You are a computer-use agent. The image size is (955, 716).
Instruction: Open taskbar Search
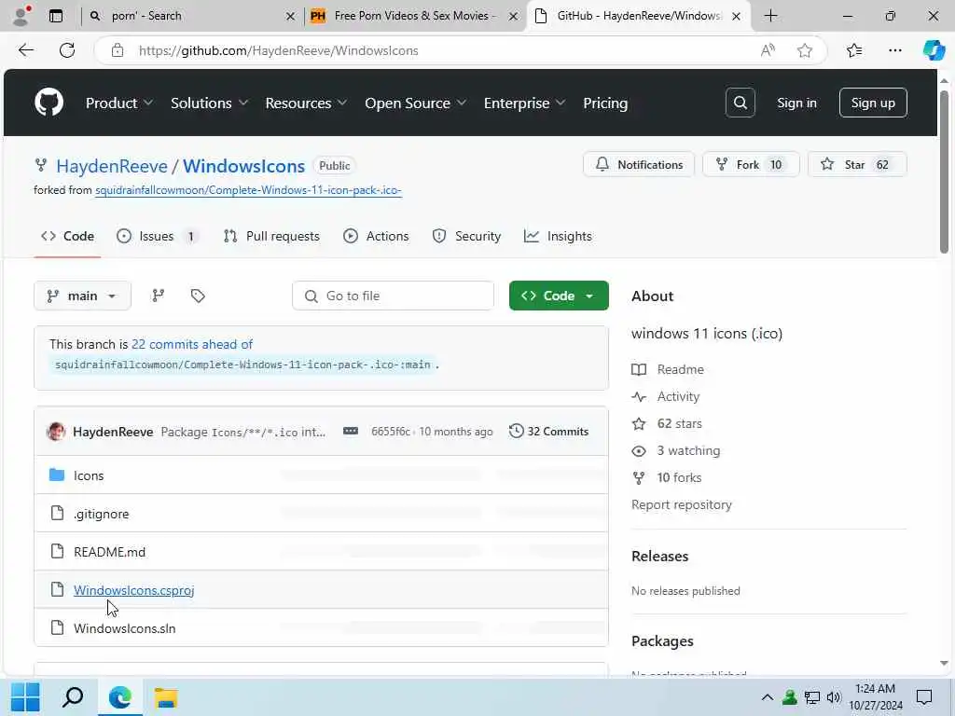(x=73, y=697)
